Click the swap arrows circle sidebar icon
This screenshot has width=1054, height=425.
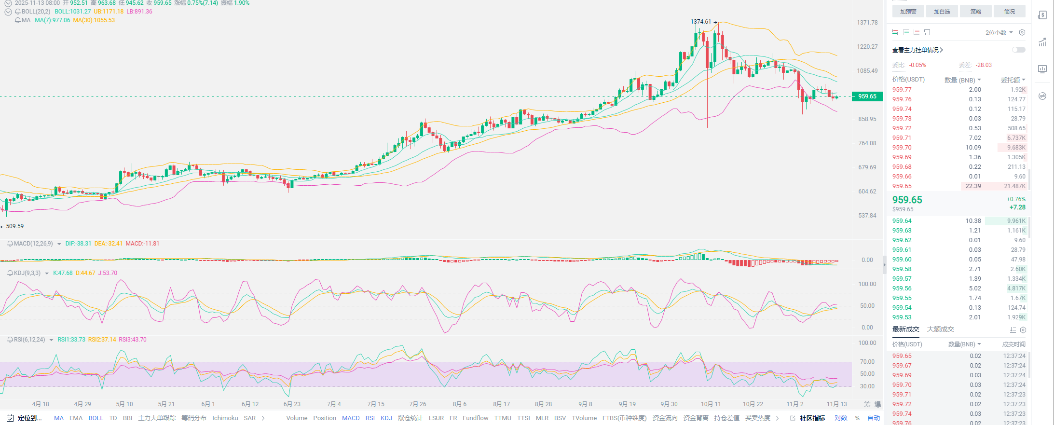tap(1042, 96)
